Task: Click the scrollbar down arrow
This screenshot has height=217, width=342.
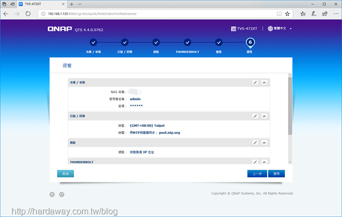Action: (290, 162)
